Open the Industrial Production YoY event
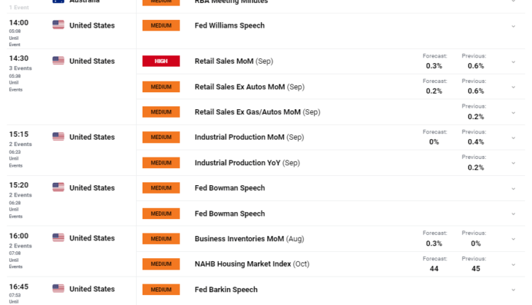532x305 pixels. coord(238,163)
